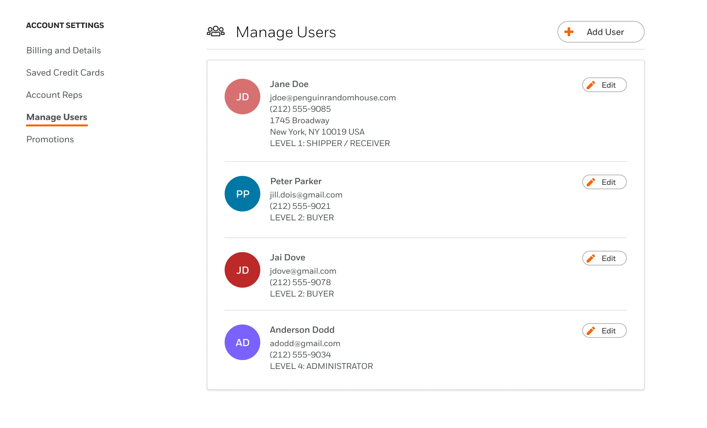This screenshot has height=428, width=707.
Task: Click Peter Parker's blue PP avatar
Action: point(242,194)
